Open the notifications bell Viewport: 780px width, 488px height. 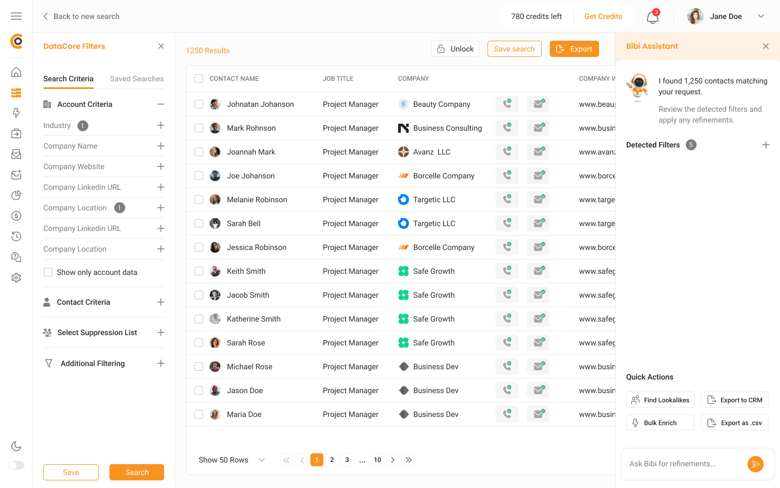pos(653,17)
